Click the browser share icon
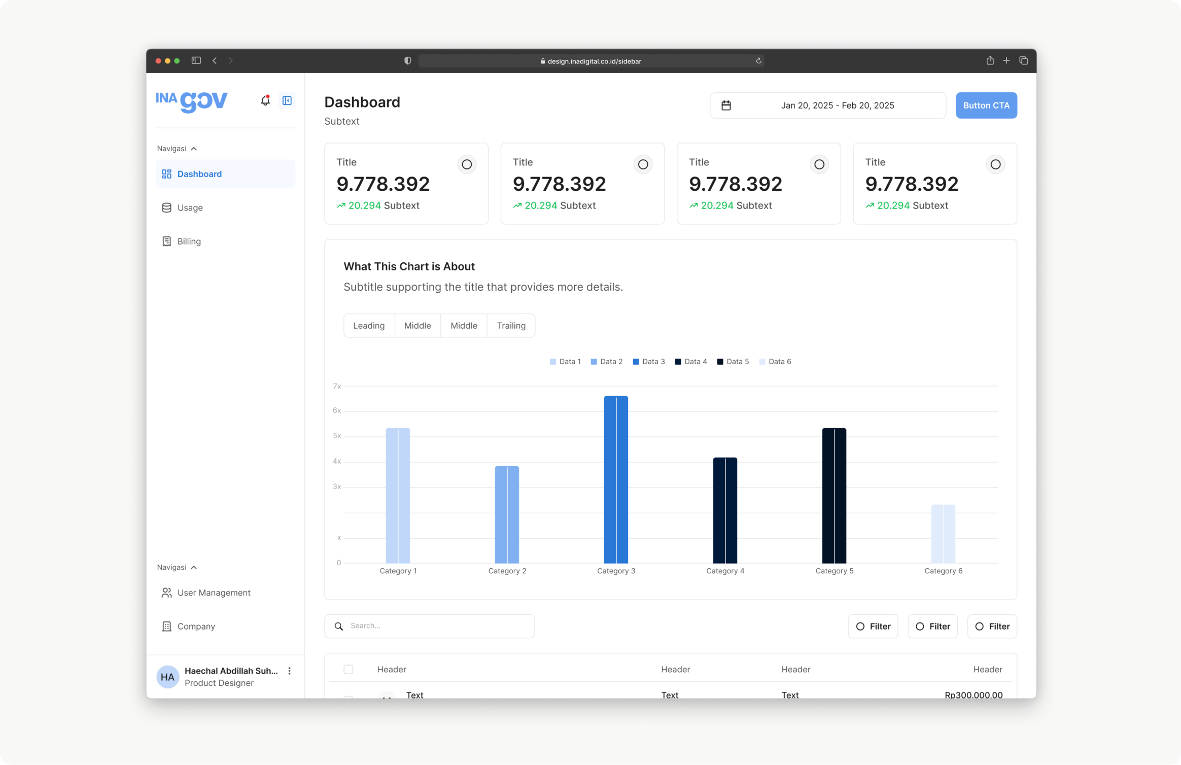This screenshot has width=1181, height=765. tap(990, 61)
